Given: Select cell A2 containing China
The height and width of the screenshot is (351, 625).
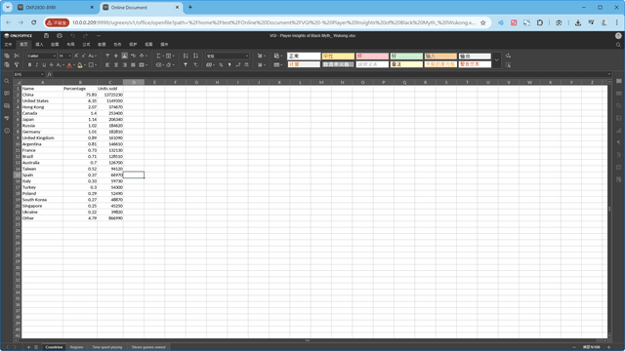Looking at the screenshot, I should click(42, 95).
